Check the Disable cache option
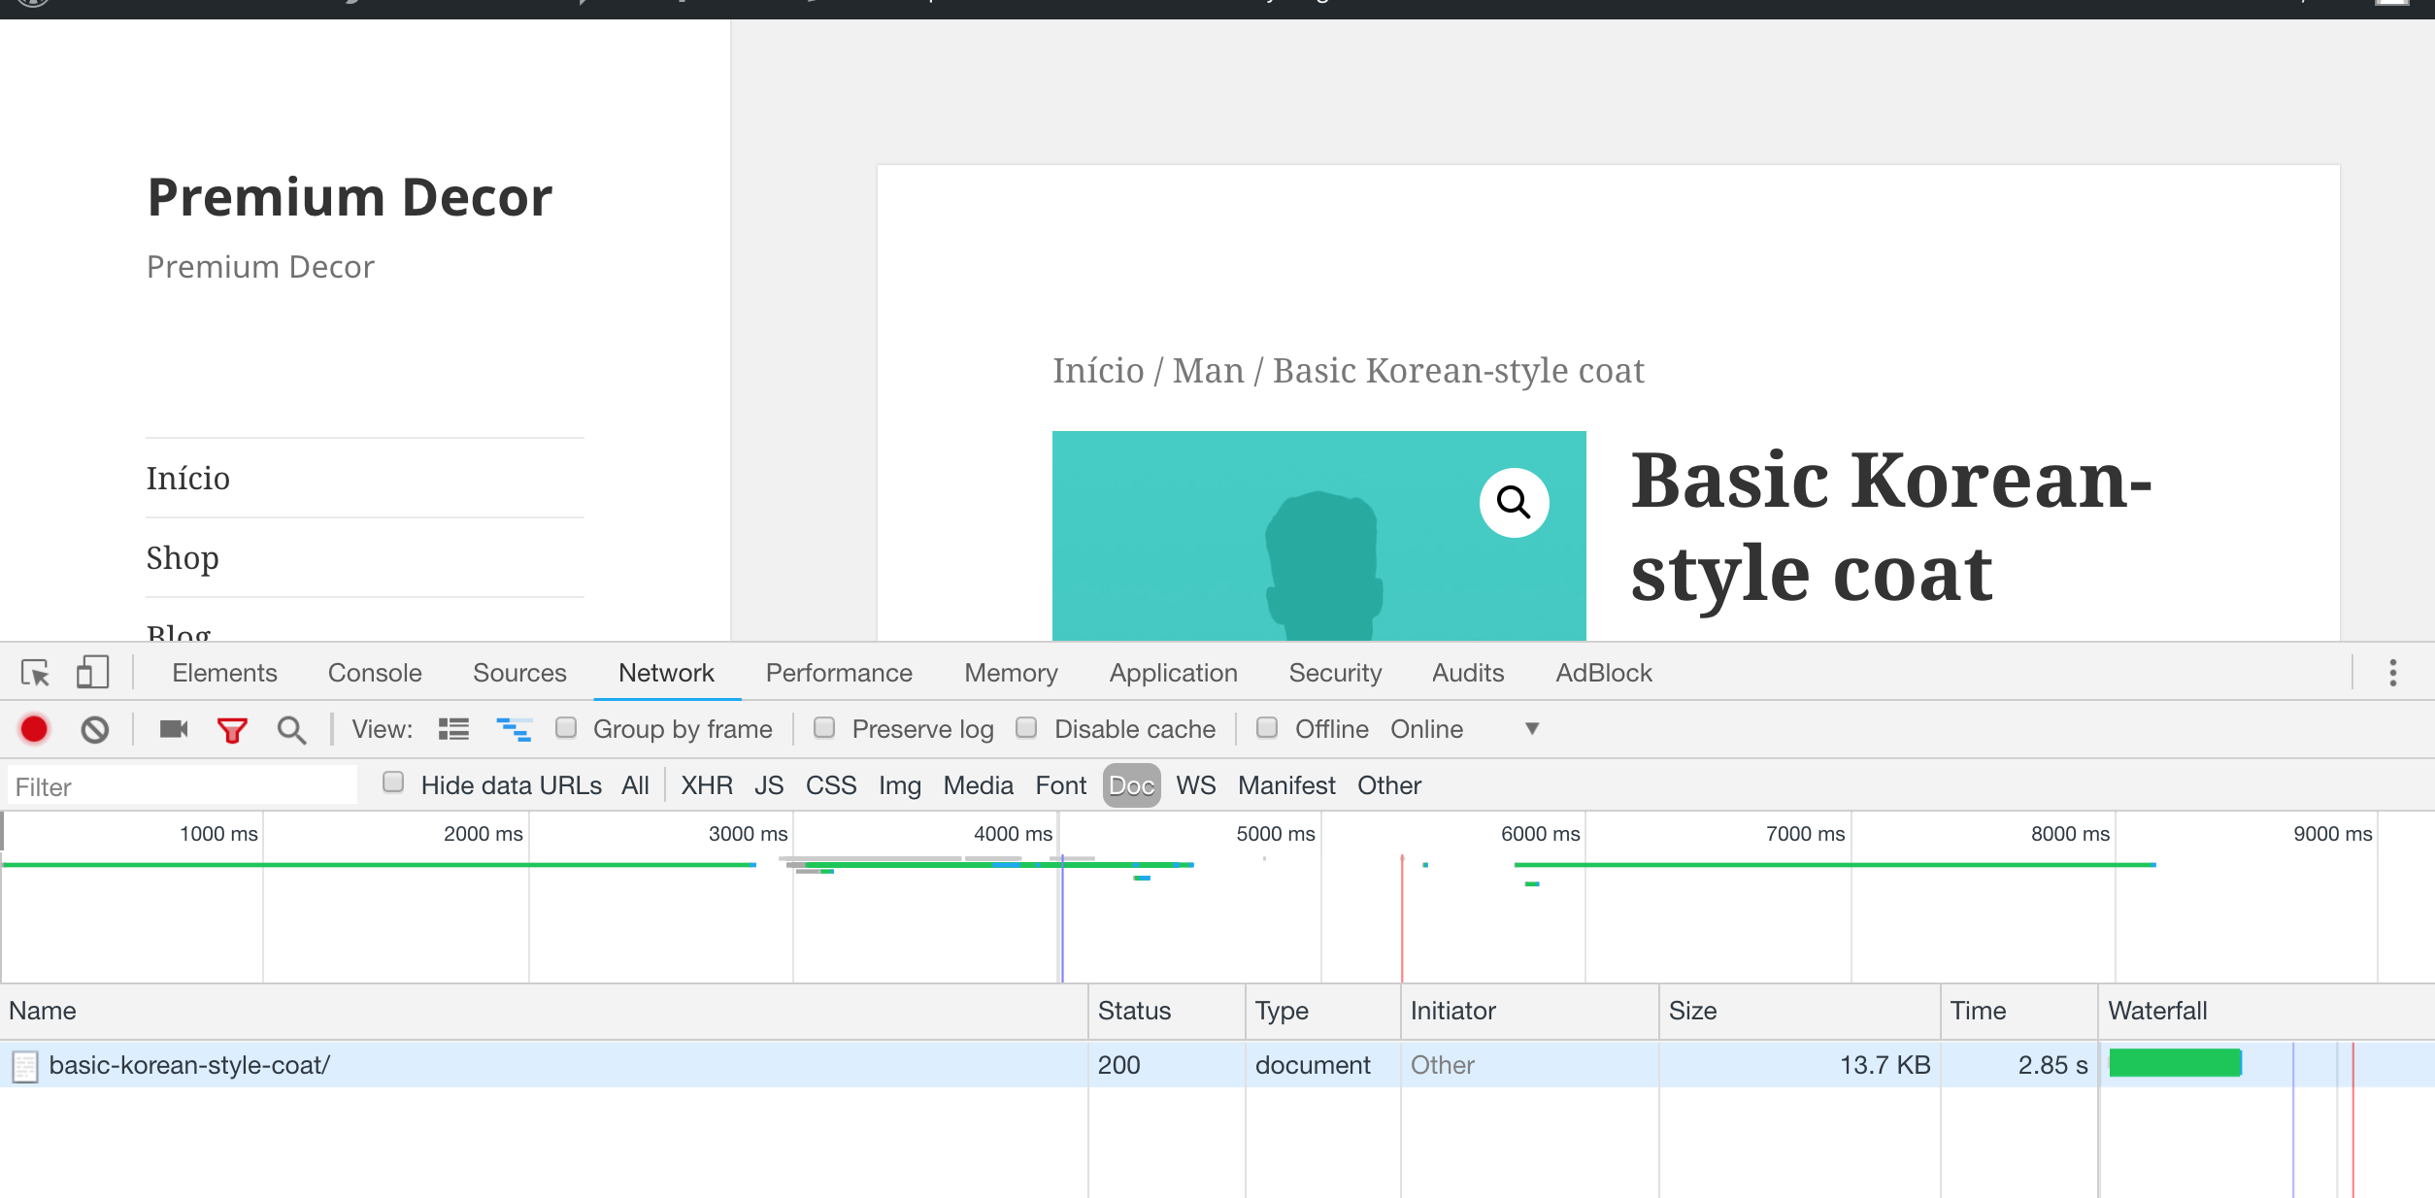The height and width of the screenshot is (1198, 2435). (1026, 728)
